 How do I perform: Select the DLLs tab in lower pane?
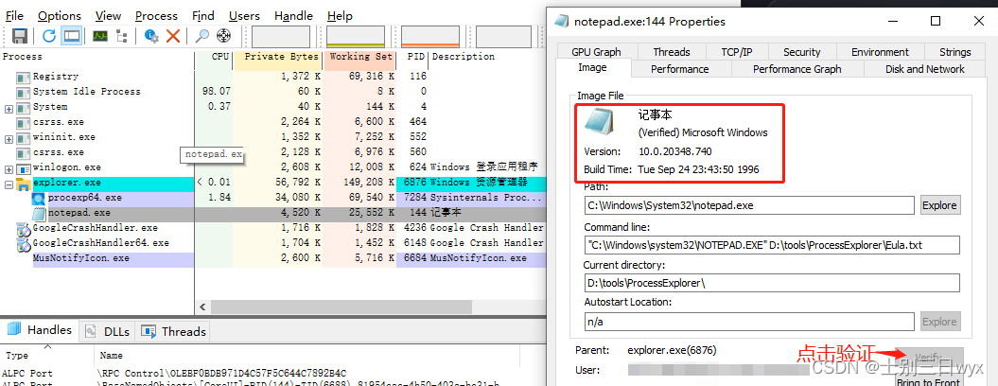(x=108, y=331)
